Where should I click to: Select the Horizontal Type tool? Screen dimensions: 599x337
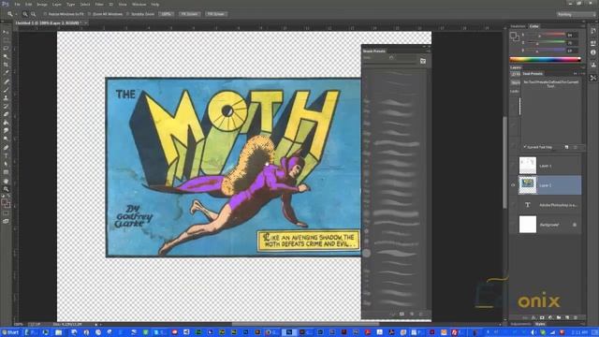pyautogui.click(x=6, y=155)
